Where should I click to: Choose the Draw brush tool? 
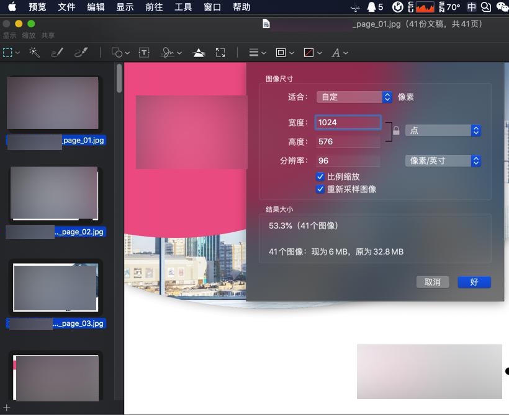(x=81, y=53)
